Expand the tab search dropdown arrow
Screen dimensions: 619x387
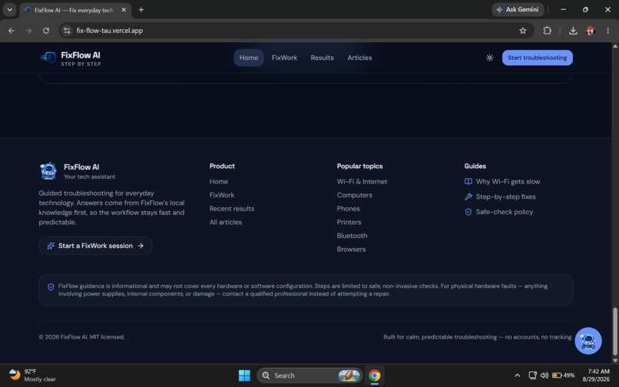[x=9, y=10]
